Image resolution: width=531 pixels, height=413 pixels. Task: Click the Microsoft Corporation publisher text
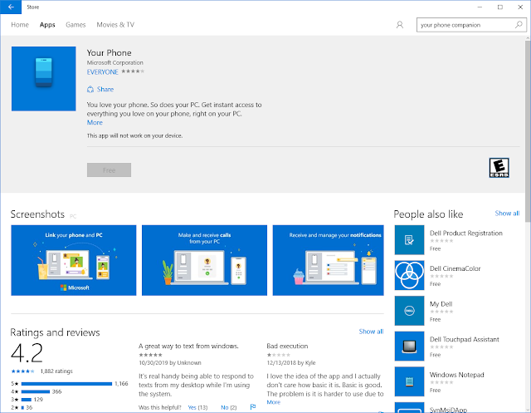point(115,62)
